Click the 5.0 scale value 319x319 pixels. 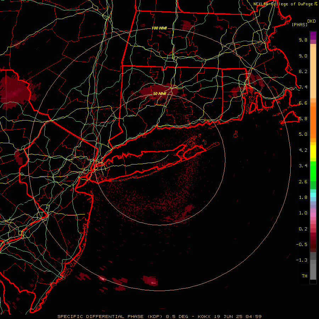click(x=303, y=134)
